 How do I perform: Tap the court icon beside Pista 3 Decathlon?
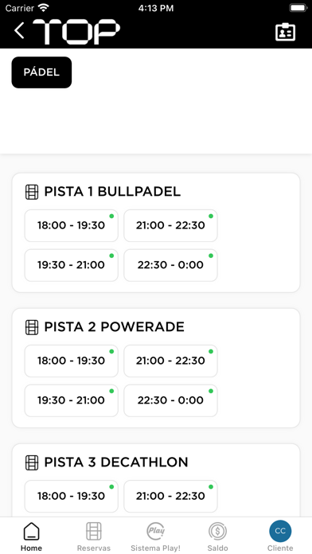click(32, 462)
